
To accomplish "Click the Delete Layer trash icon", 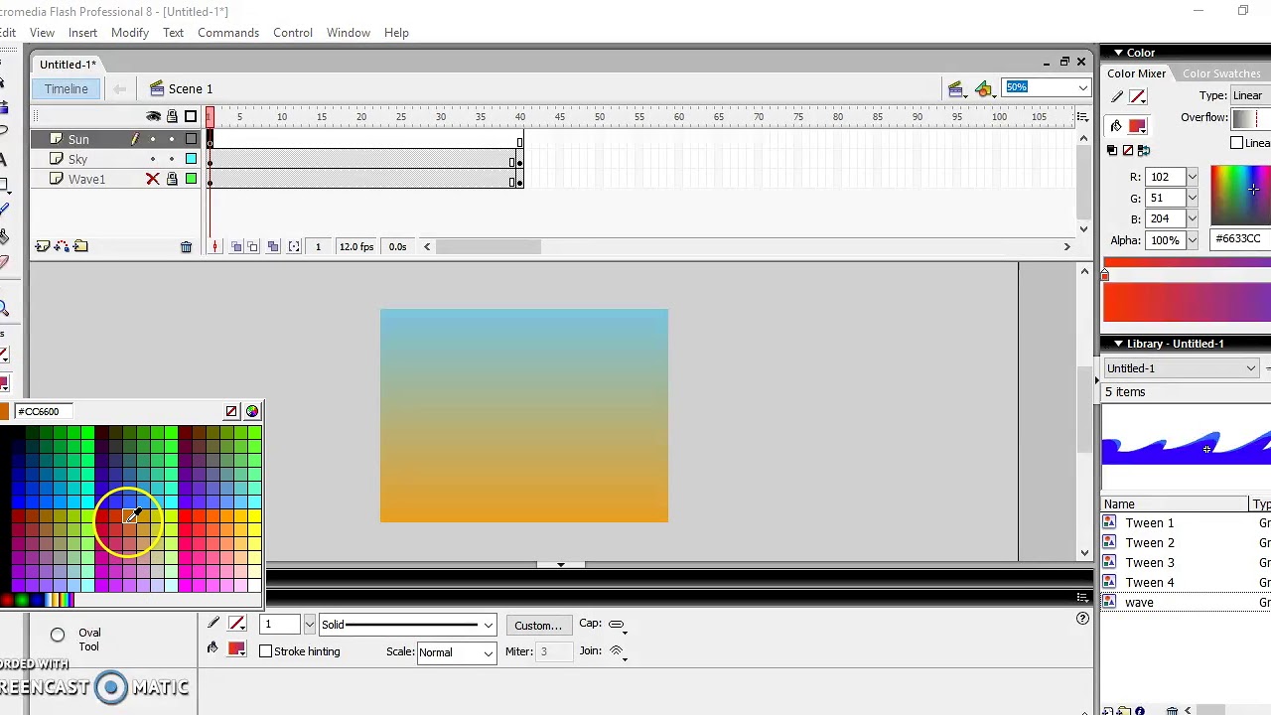I will 186,246.
